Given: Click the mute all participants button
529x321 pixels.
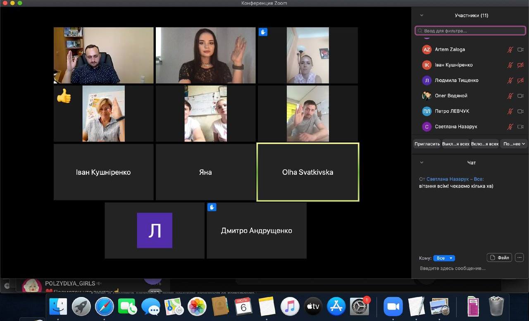Looking at the screenshot, I should [x=455, y=144].
